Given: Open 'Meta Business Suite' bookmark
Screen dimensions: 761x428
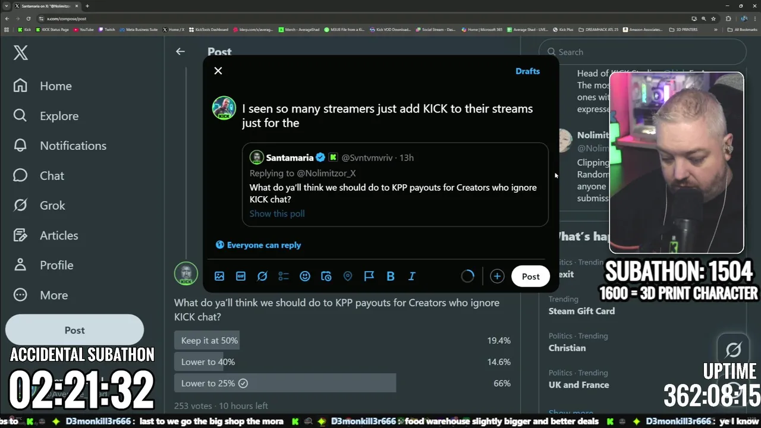Looking at the screenshot, I should click(139, 29).
